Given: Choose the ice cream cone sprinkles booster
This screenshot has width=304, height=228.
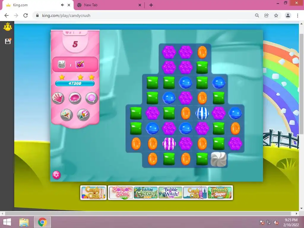Looking at the screenshot, I should tap(66, 115).
